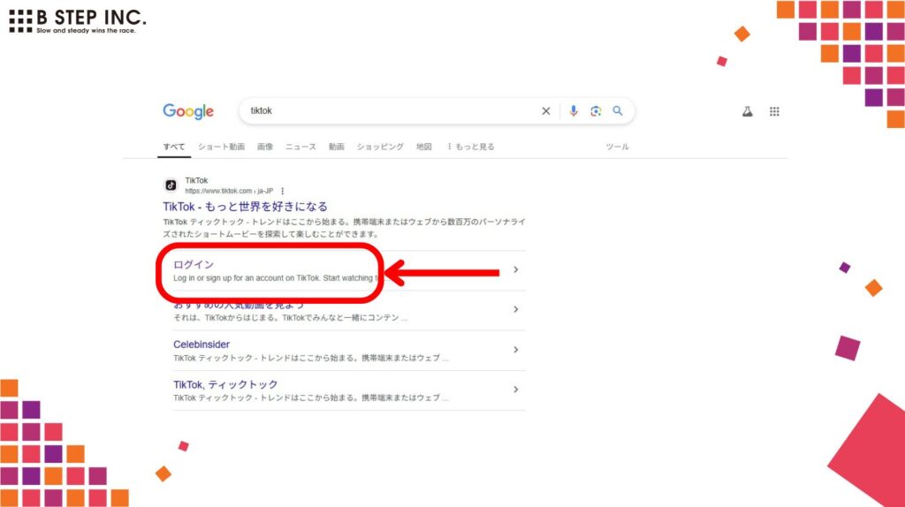This screenshot has width=905, height=507.
Task: Expand もっと見る menu
Action: [471, 147]
